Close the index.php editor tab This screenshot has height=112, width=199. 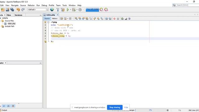57,15
